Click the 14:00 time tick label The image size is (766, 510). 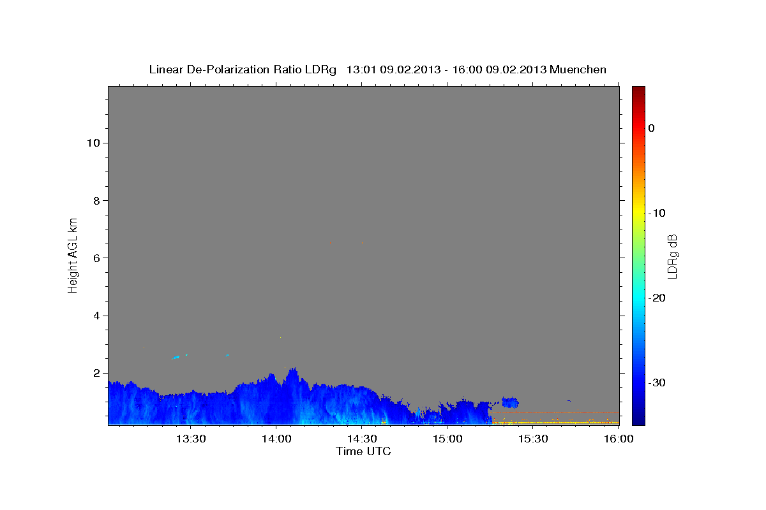pos(276,439)
